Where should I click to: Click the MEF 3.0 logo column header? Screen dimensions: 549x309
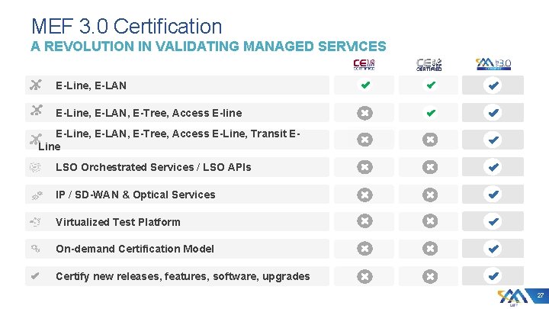click(493, 64)
